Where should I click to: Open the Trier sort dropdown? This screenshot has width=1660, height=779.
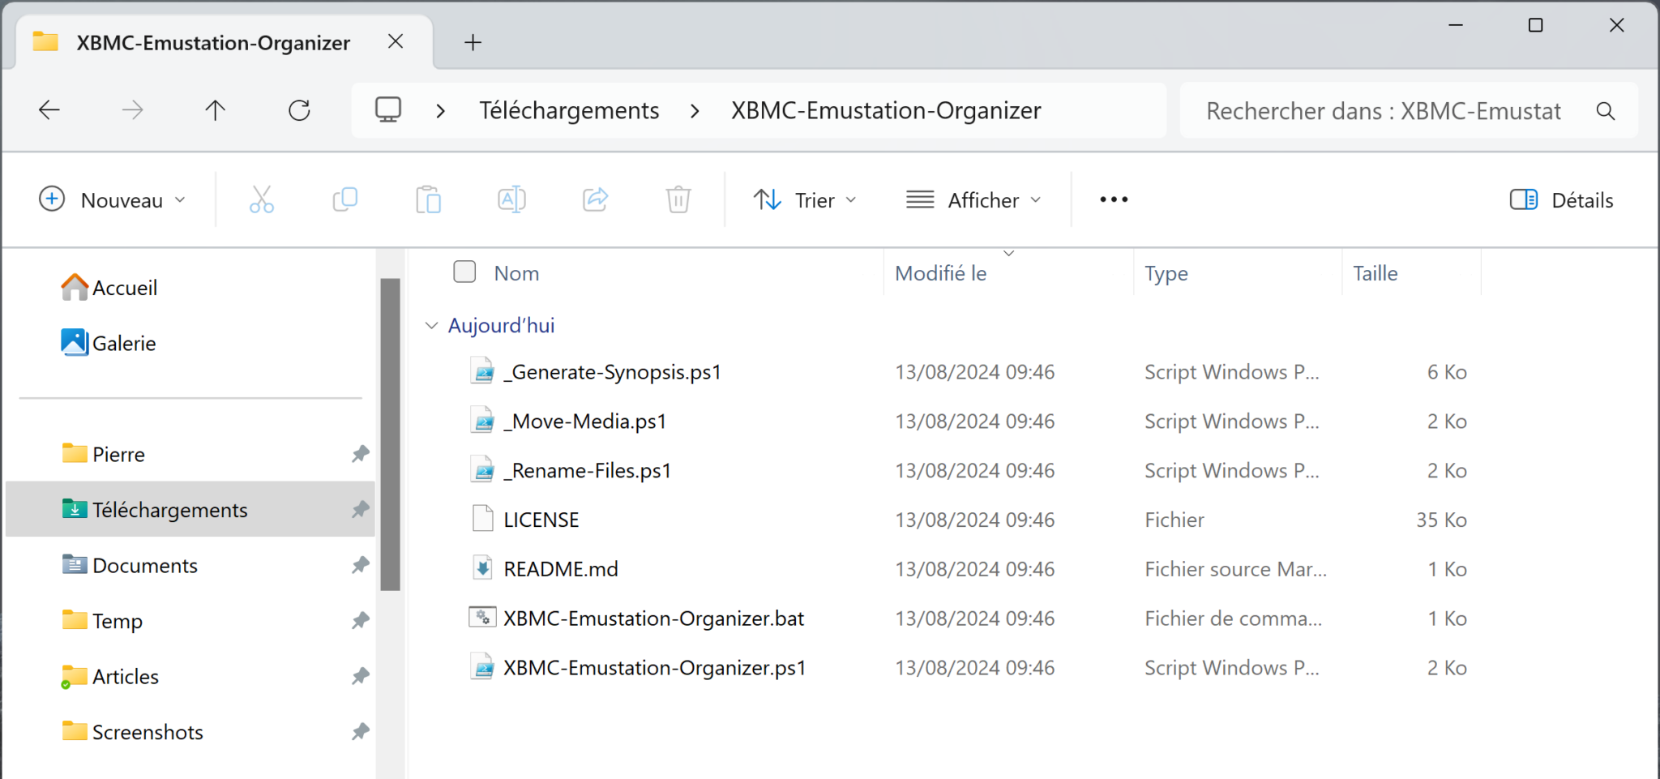(x=805, y=200)
